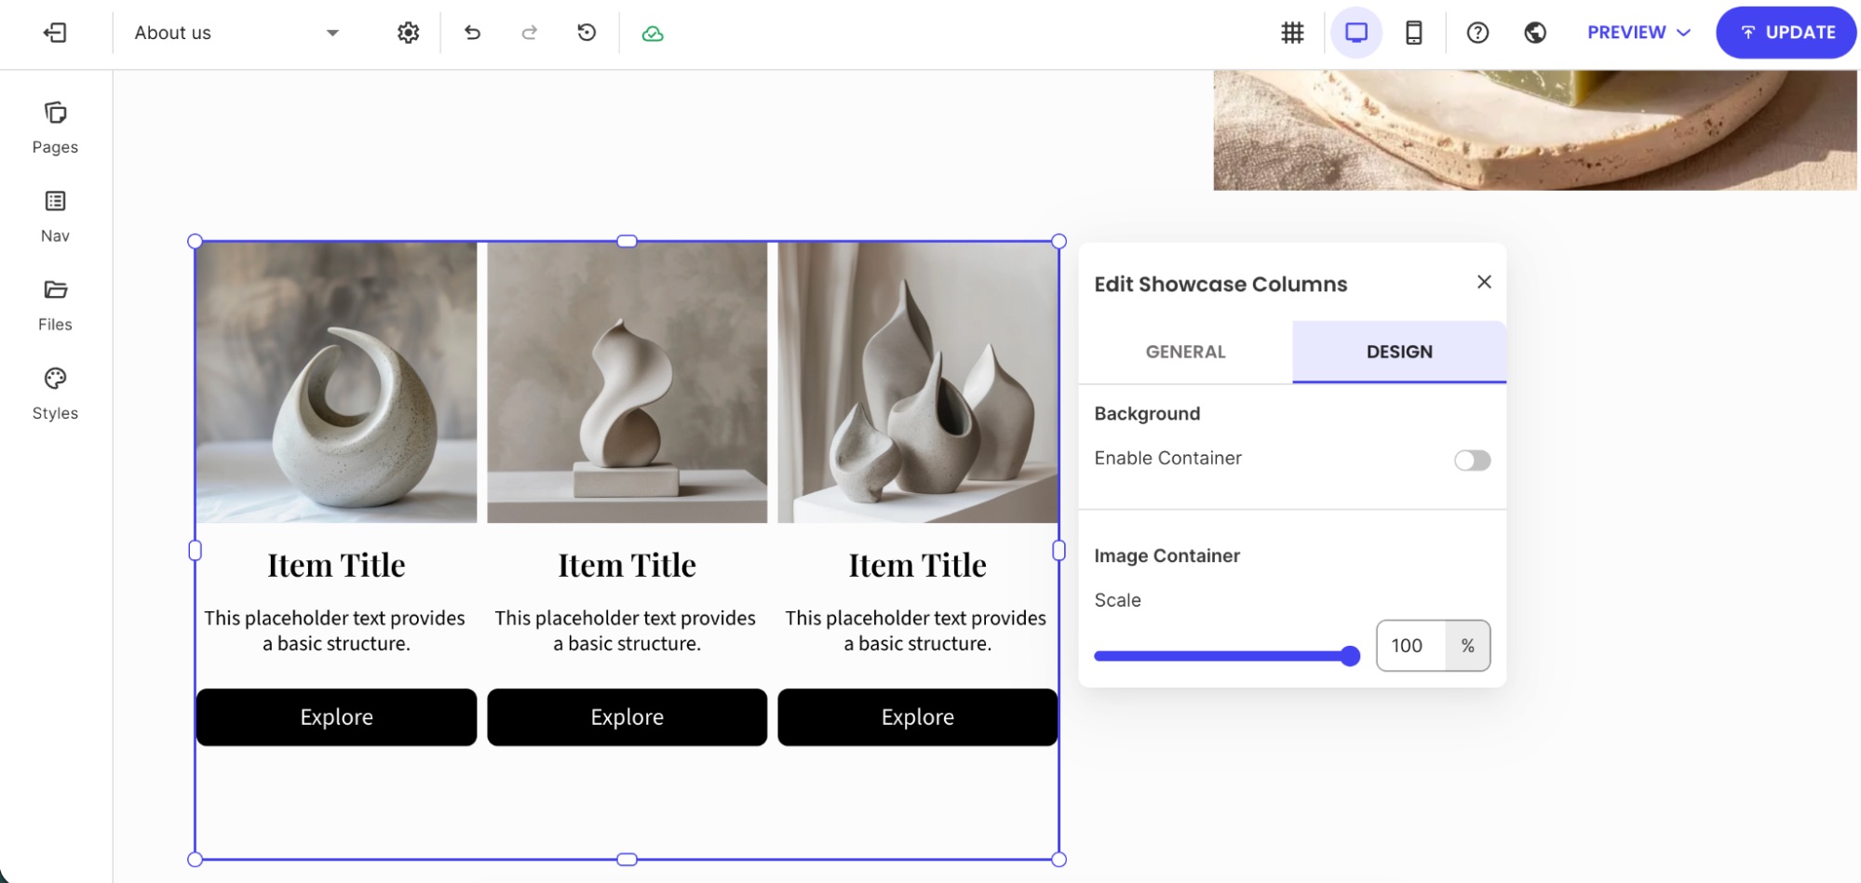Switch to the GENERAL tab
This screenshot has height=883, width=1861.
pos(1185,352)
